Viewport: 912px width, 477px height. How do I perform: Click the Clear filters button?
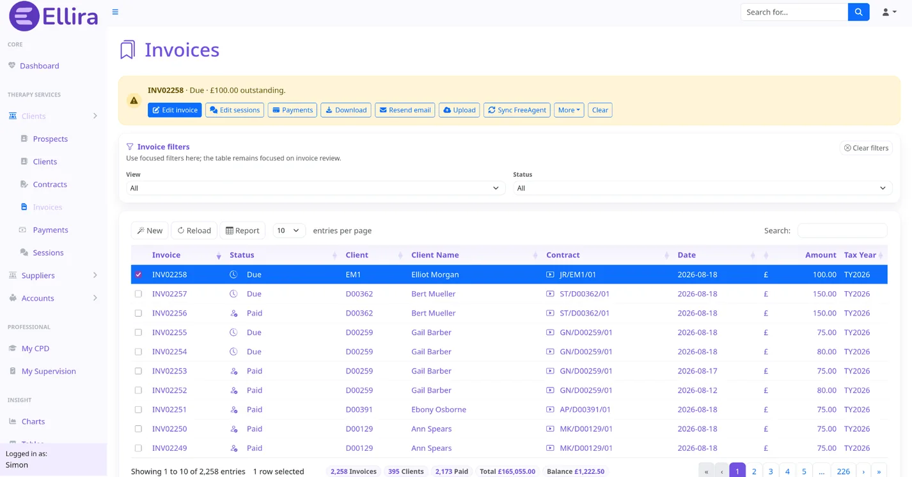pyautogui.click(x=866, y=148)
